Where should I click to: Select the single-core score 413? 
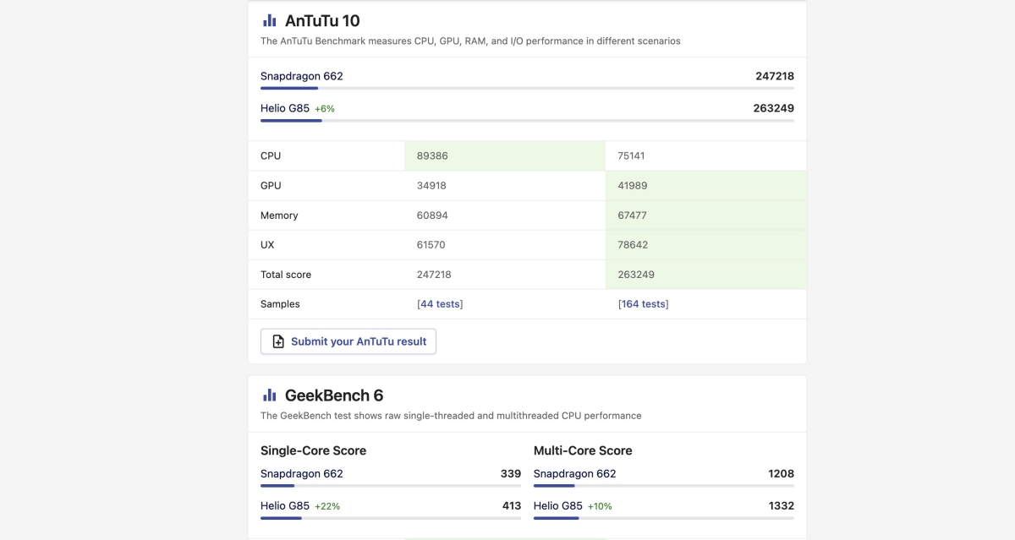point(512,506)
